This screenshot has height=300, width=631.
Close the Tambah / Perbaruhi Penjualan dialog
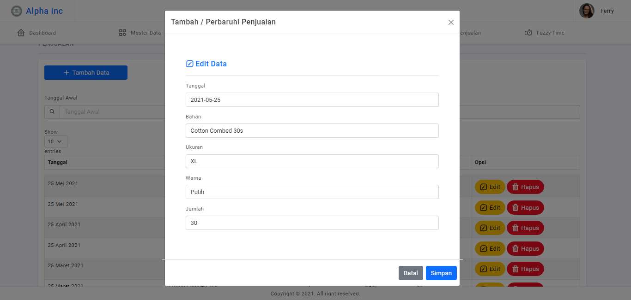(451, 22)
